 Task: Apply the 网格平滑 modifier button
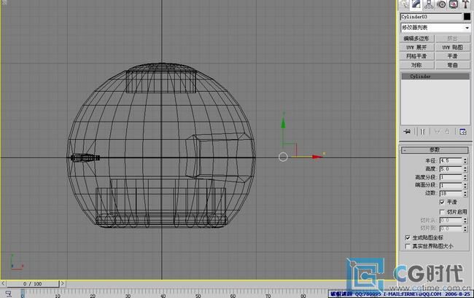(416, 56)
